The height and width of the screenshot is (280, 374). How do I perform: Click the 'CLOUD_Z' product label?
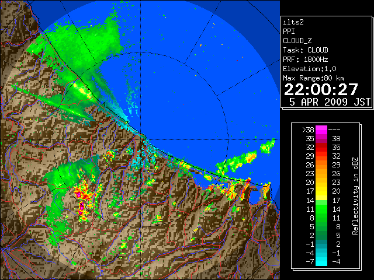[297, 41]
